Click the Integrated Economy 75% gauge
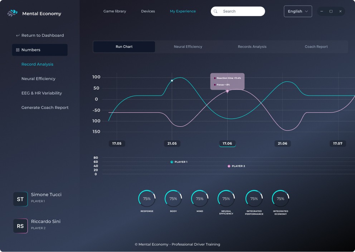This screenshot has width=355, height=252. (281, 198)
